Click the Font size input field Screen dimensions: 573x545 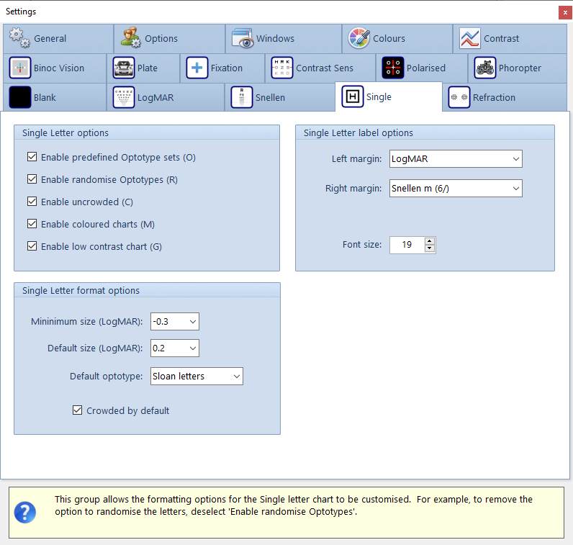tap(407, 245)
